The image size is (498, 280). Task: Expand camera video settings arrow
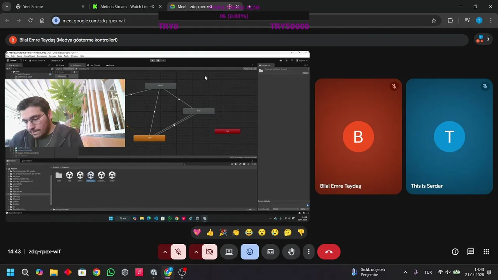[196, 252]
